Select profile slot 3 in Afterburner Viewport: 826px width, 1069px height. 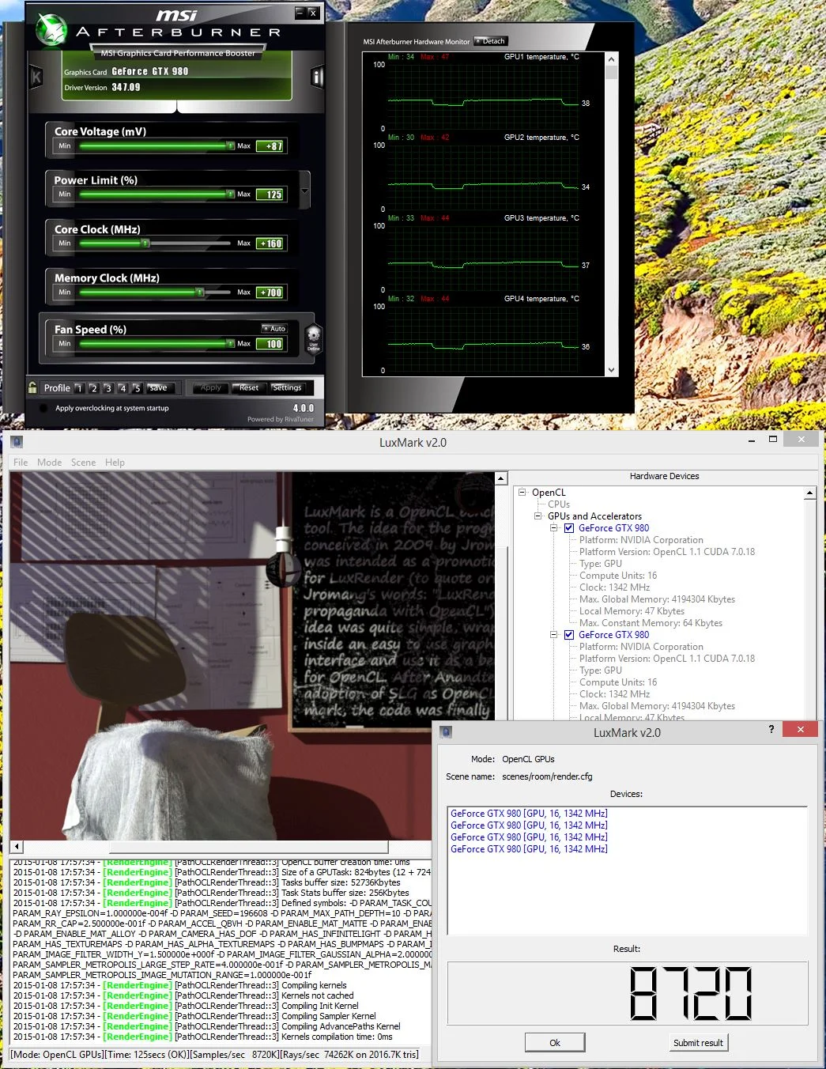coord(107,388)
